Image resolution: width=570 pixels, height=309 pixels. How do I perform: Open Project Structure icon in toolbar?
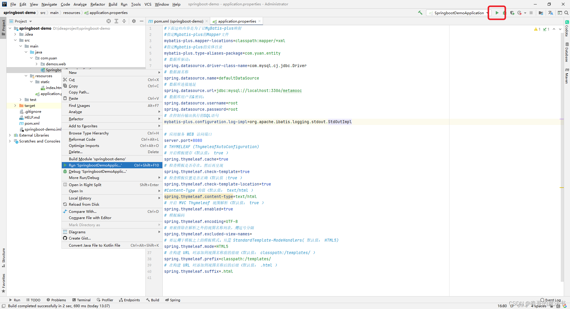[541, 13]
